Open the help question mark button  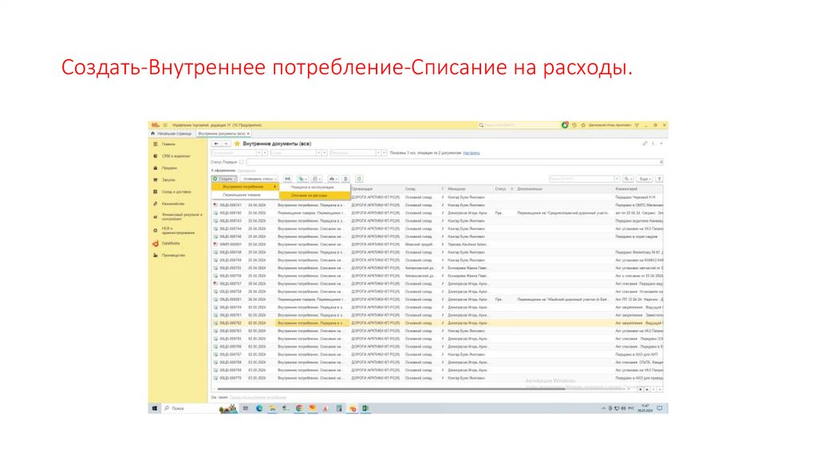(x=659, y=179)
